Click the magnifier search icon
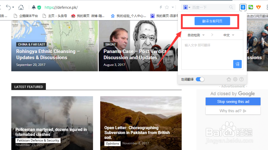The height and width of the screenshot is (150, 268). click(231, 7)
